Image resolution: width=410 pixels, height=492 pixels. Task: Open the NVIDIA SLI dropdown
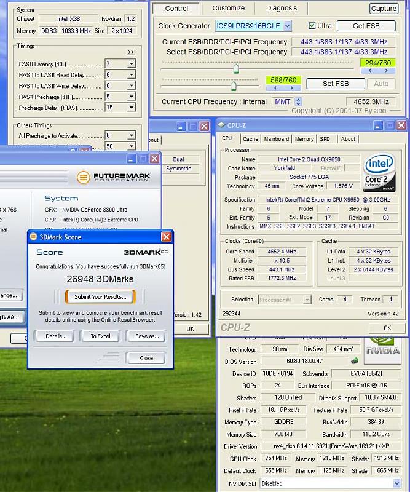[396, 483]
